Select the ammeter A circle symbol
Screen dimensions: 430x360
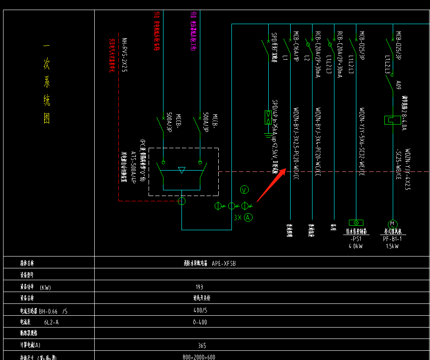tap(248, 217)
